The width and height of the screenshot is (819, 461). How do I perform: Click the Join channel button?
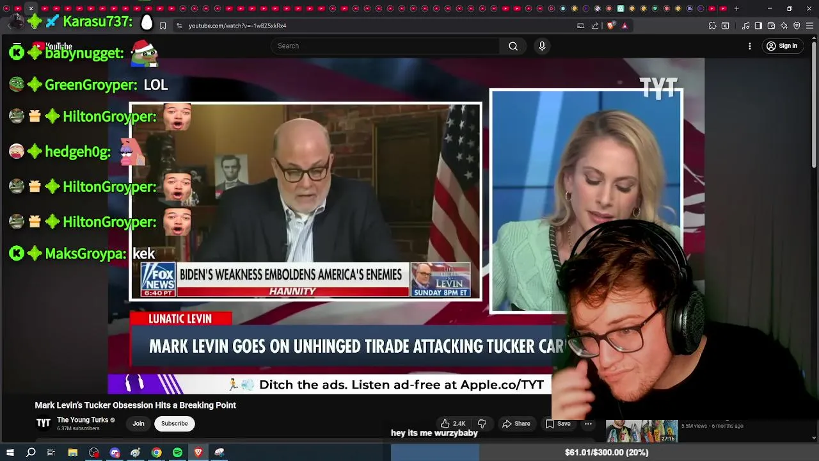pos(138,423)
